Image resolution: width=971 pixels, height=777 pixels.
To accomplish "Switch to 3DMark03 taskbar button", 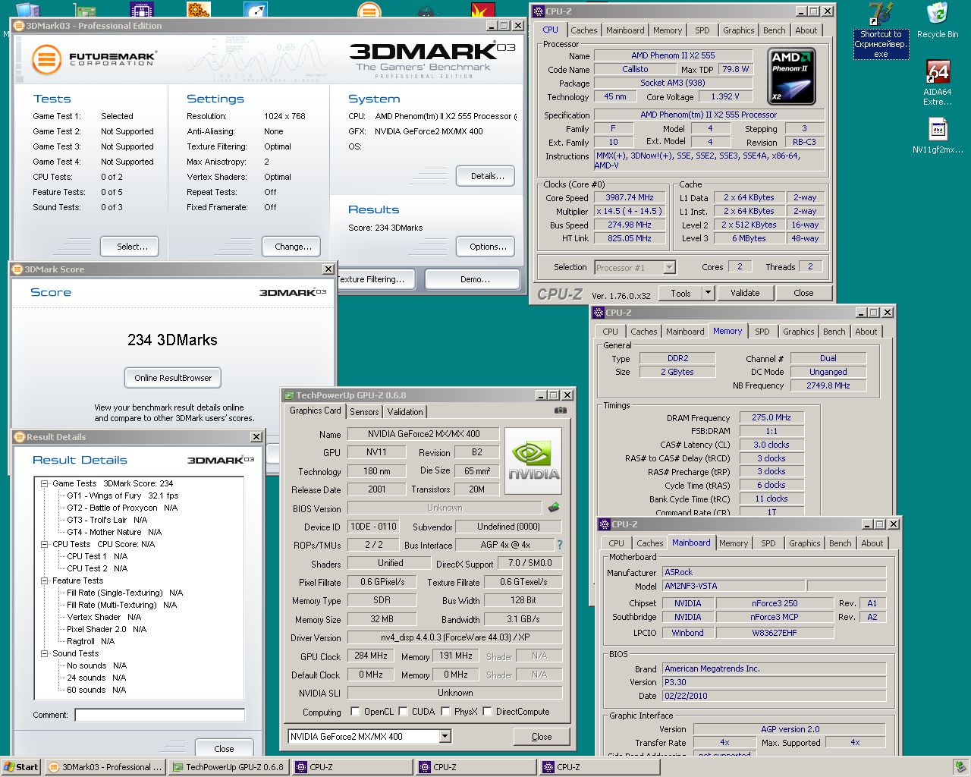I will 105,767.
